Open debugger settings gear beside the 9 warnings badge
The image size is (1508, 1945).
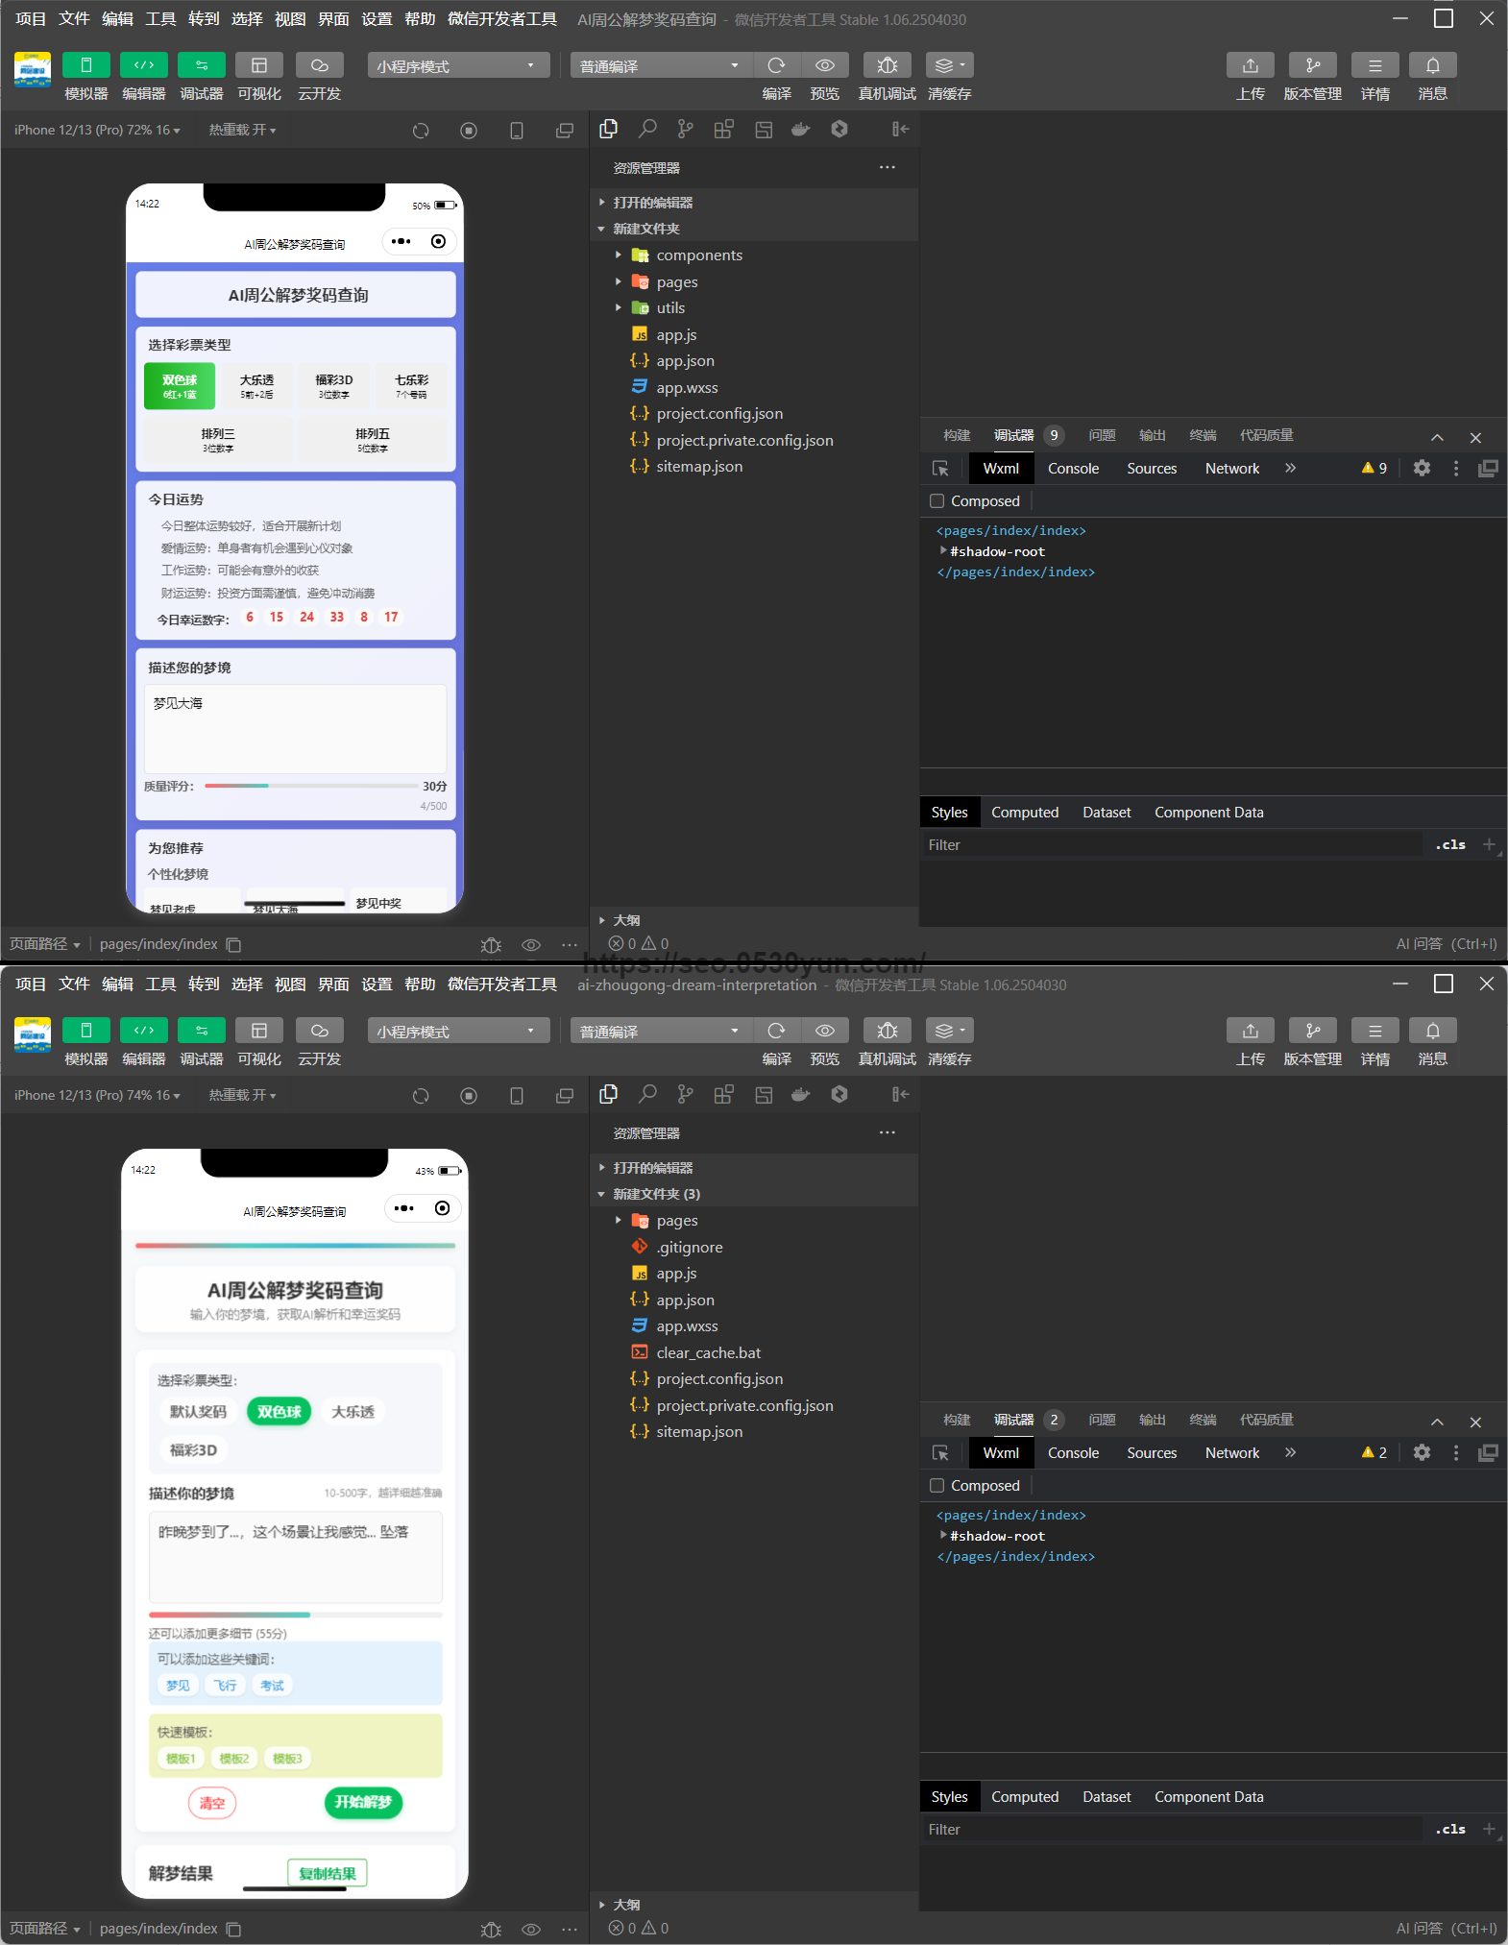[x=1422, y=468]
